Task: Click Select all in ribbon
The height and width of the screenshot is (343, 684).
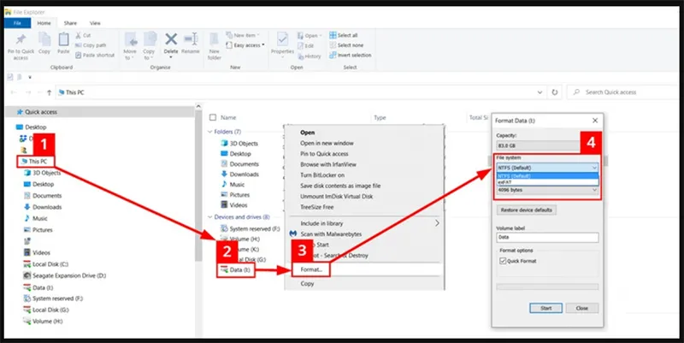Action: 344,35
